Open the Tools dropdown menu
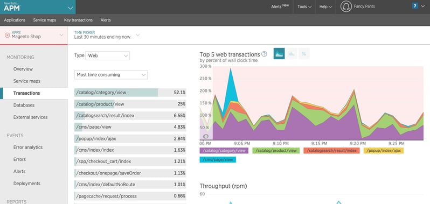Image resolution: width=430 pixels, height=204 pixels. (304, 6)
